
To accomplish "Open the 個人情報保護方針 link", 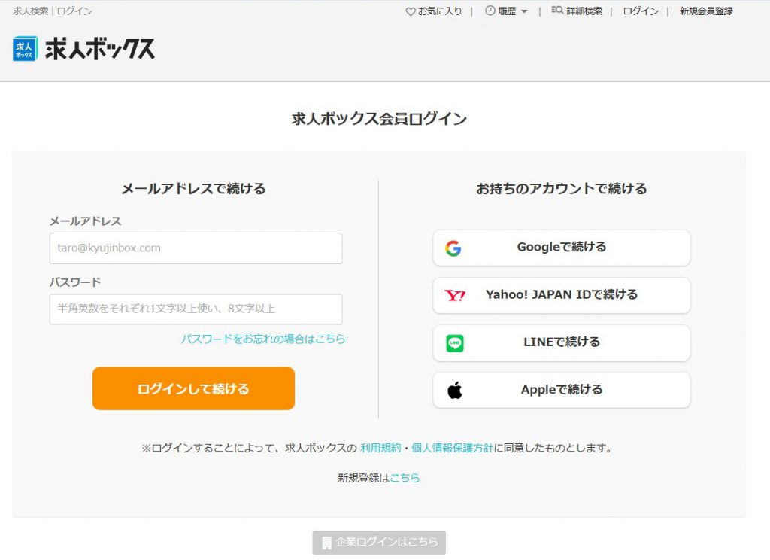I will 452,448.
